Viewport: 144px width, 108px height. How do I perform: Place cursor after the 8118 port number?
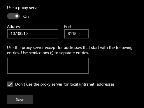pyautogui.click(x=77, y=33)
